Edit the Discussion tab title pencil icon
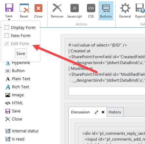 tap(97, 112)
